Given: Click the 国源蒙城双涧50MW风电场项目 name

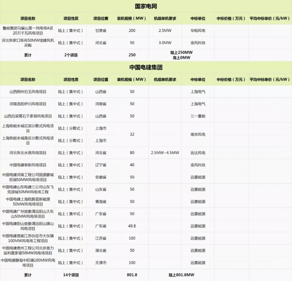Looking at the screenshot, I should [x=28, y=177].
